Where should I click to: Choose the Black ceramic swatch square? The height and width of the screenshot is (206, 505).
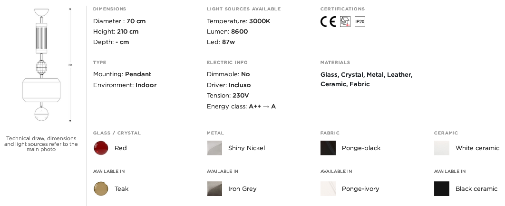(442, 188)
